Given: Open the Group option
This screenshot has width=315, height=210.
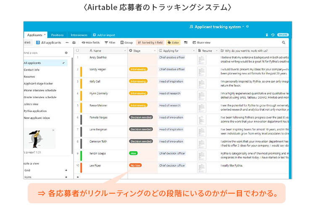Looking at the screenshot, I should pos(126,42).
